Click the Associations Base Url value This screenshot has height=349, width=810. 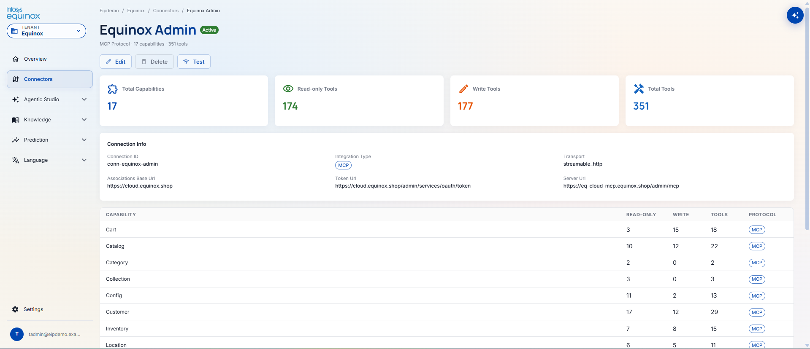click(140, 186)
